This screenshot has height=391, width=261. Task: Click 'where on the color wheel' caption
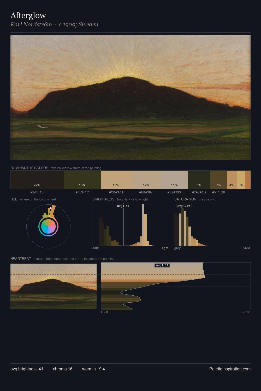click(x=38, y=199)
